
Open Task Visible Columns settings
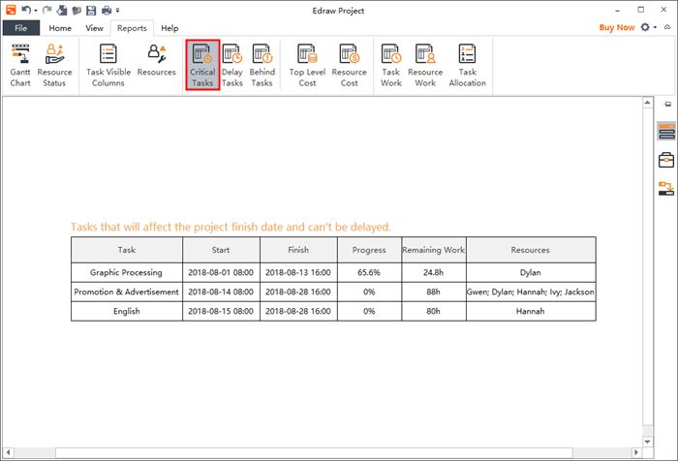tap(108, 65)
